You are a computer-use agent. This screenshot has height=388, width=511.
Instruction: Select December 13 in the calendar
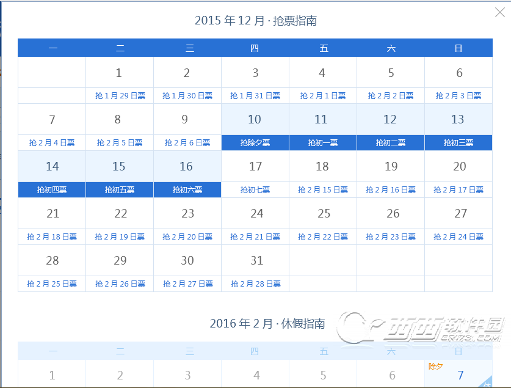[x=457, y=119]
